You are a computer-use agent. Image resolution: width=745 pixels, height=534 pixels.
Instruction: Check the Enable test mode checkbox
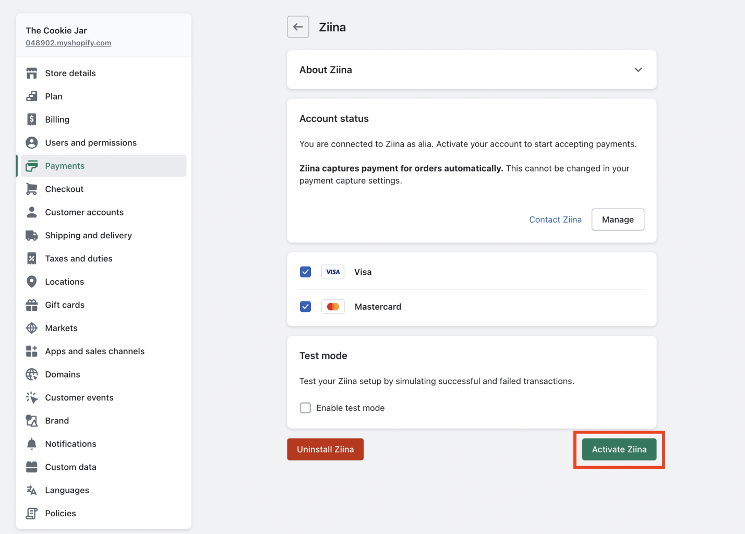[x=306, y=408]
